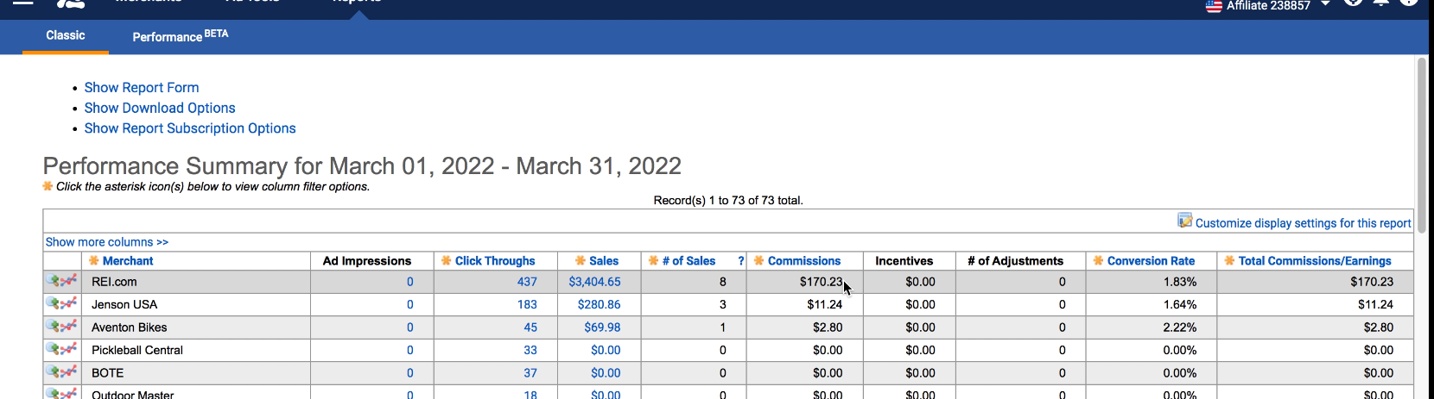Open Customize display settings for this report
The height and width of the screenshot is (399, 1434).
(1303, 223)
